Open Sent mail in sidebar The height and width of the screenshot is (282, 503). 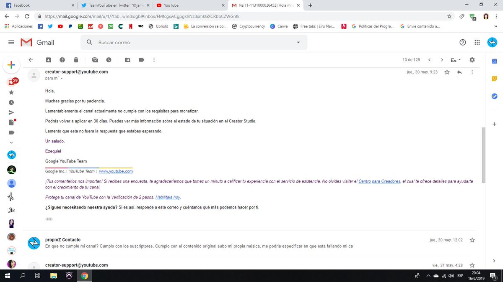pyautogui.click(x=11, y=112)
